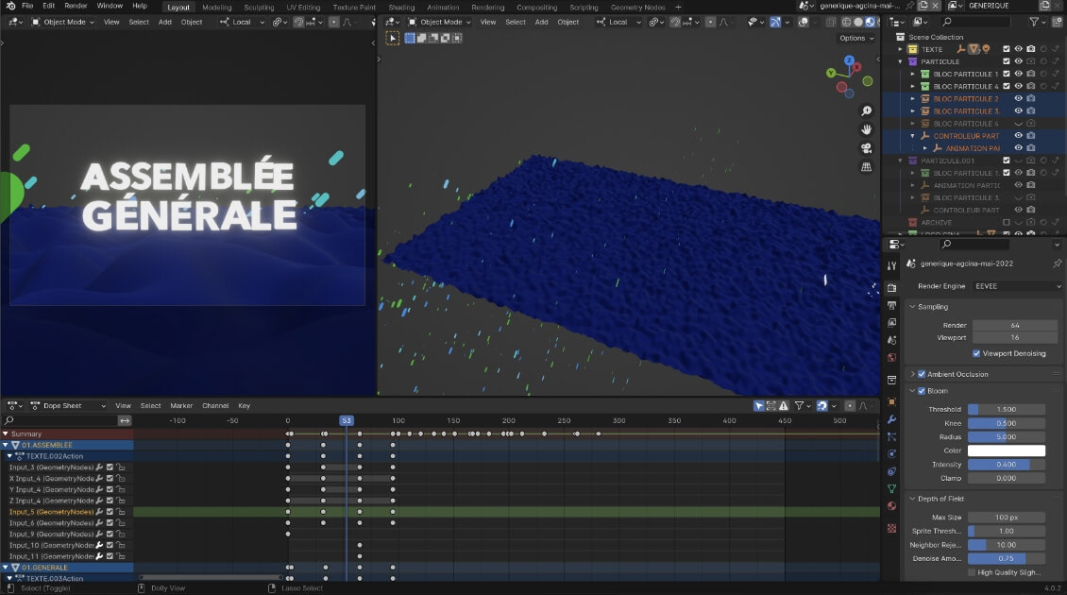Click the Bloom Threshold slider
The height and width of the screenshot is (595, 1067).
click(x=1006, y=409)
